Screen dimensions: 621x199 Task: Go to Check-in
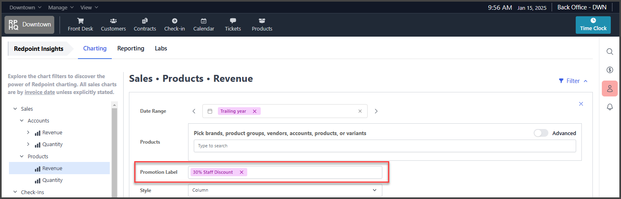175,24
